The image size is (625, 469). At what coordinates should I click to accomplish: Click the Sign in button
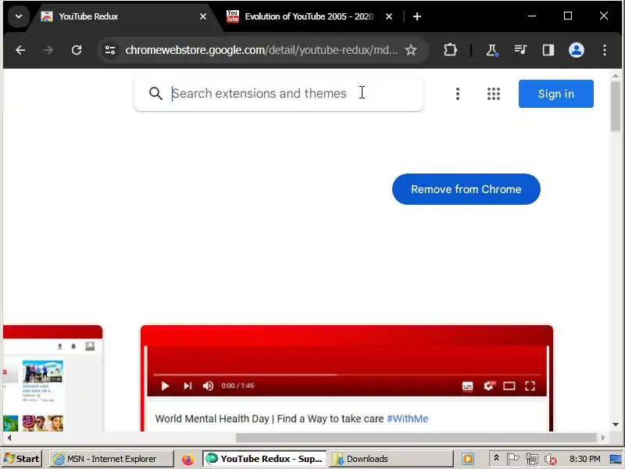tap(556, 94)
